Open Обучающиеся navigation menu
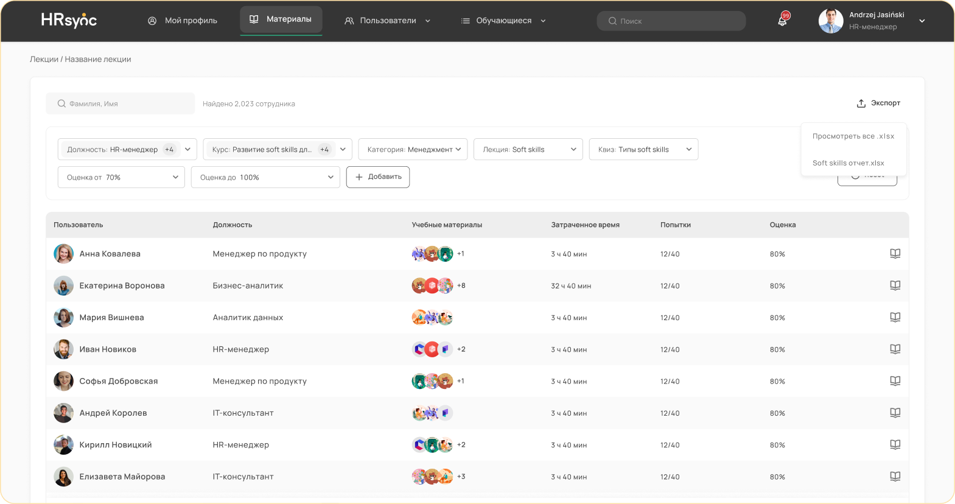Image resolution: width=955 pixels, height=504 pixels. click(x=503, y=21)
